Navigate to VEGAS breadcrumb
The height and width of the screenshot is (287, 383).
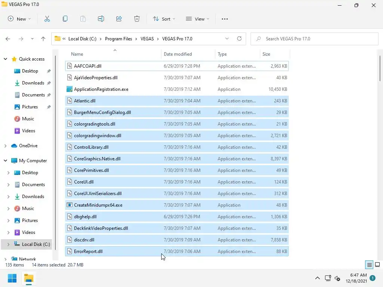(x=147, y=39)
